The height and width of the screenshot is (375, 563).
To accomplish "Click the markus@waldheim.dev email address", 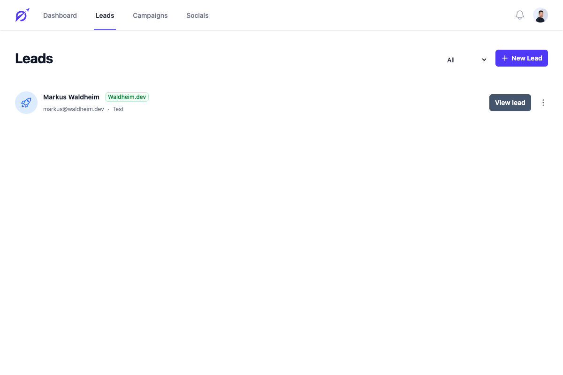I will tap(74, 109).
